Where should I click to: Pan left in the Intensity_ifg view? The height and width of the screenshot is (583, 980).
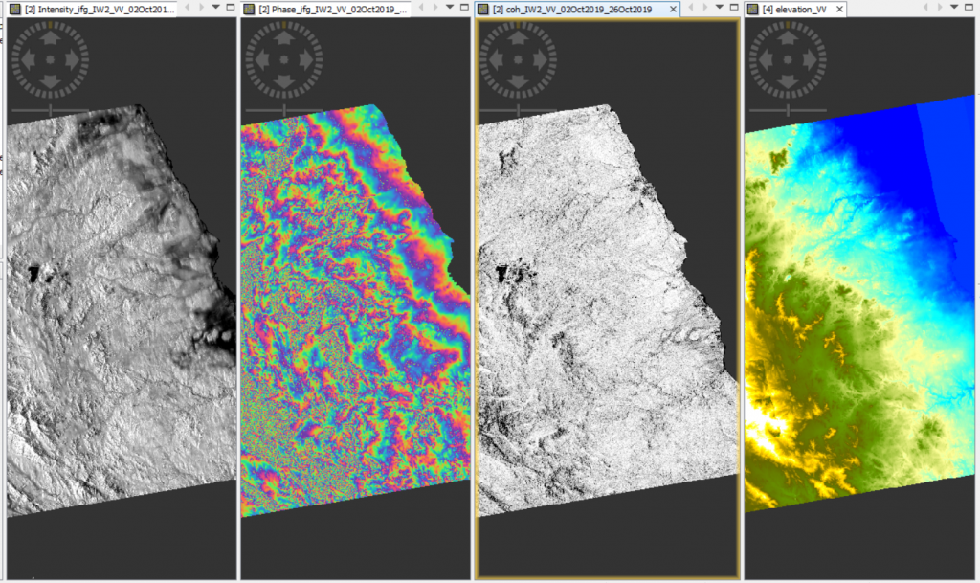point(28,60)
